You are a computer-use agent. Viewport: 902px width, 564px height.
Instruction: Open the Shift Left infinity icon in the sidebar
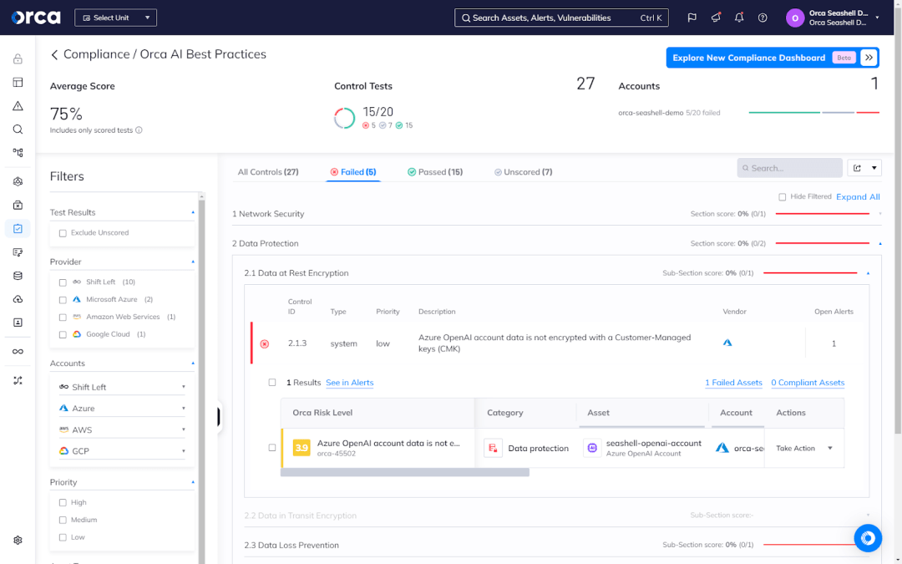pos(18,352)
